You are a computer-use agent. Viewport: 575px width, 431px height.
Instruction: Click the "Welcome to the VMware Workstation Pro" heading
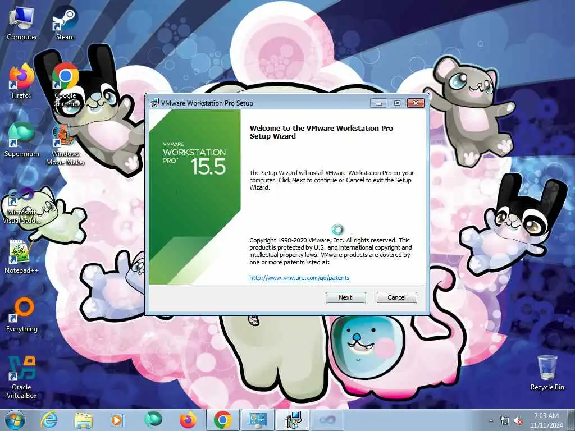click(x=321, y=132)
